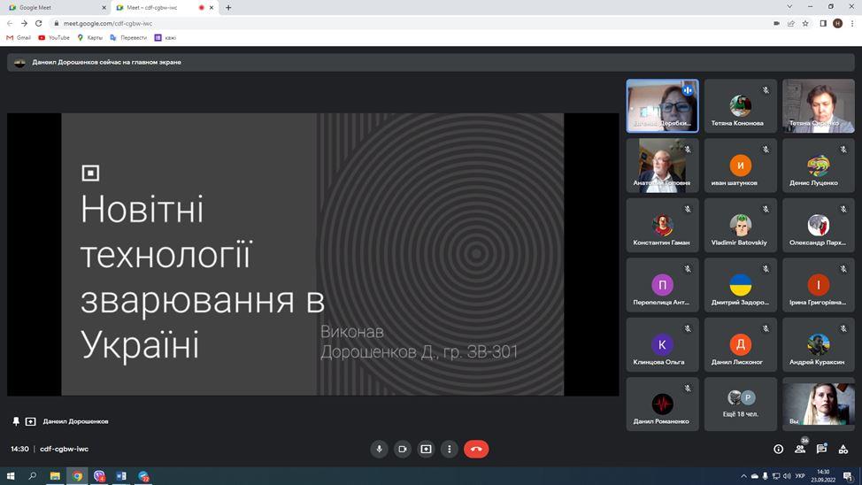Select the speaking participant video tile with blue border
This screenshot has height=485, width=862.
[x=663, y=105]
